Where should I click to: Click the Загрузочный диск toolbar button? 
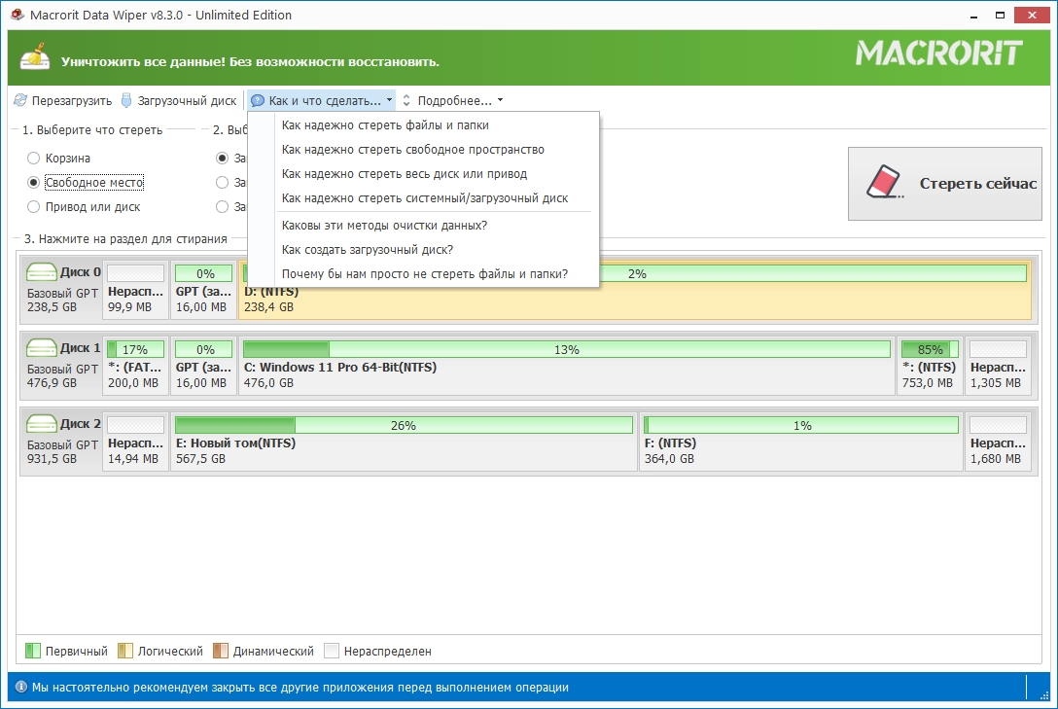coord(179,100)
